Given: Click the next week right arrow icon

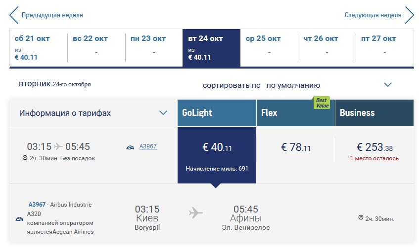Looking at the screenshot, I should point(409,15).
